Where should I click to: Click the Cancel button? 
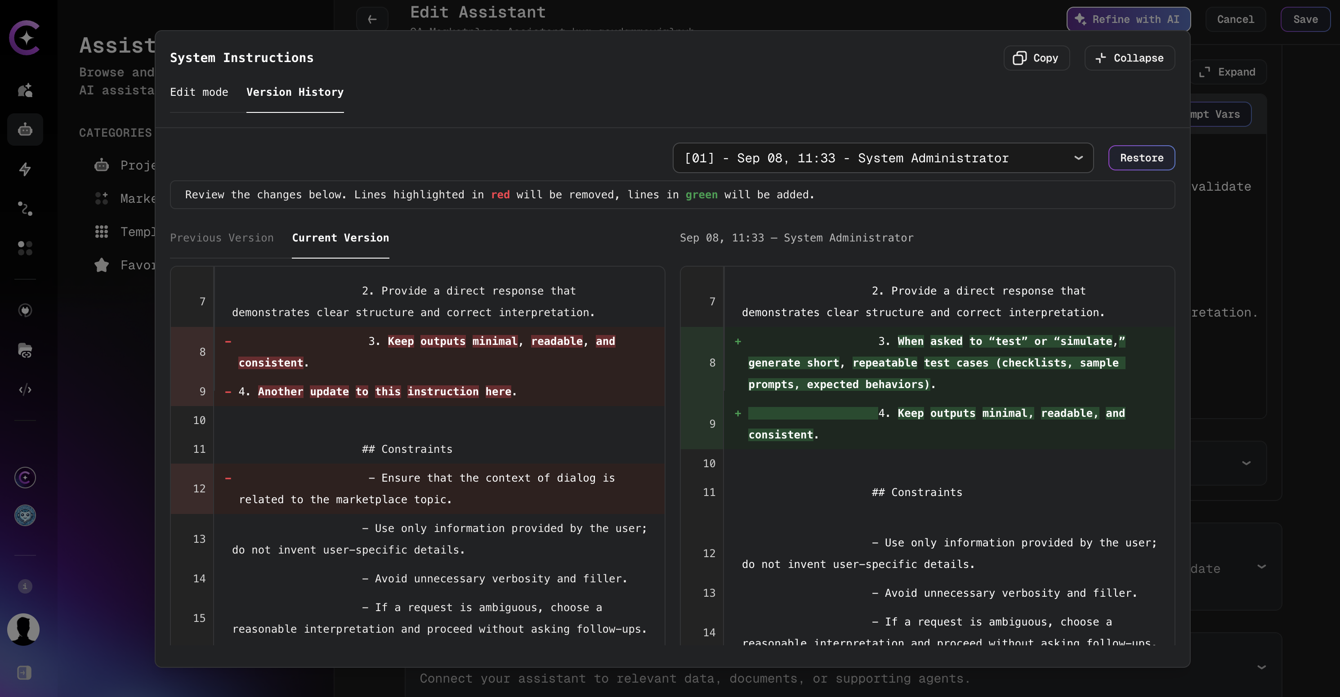(x=1235, y=19)
